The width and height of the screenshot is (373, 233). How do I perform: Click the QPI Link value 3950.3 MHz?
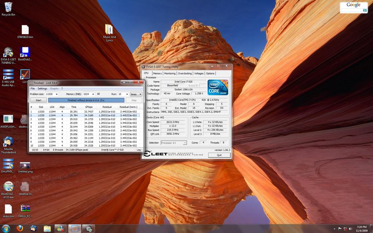pyautogui.click(x=173, y=134)
